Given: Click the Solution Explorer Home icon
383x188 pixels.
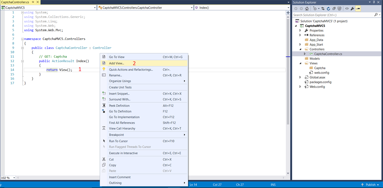Looking at the screenshot, I should (x=307, y=9).
